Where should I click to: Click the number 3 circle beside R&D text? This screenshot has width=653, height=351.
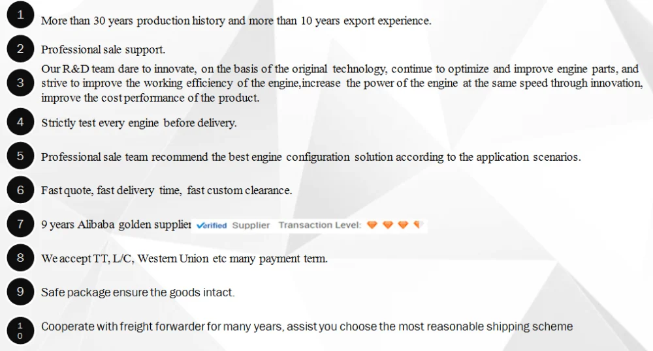(x=20, y=83)
